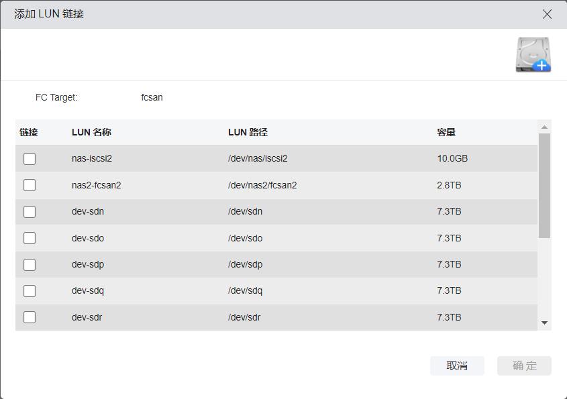Click the fcsan FC Target value
The width and height of the screenshot is (567, 399).
tap(152, 97)
